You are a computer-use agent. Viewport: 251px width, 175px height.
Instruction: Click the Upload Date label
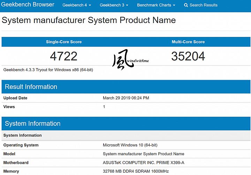tap(15, 98)
